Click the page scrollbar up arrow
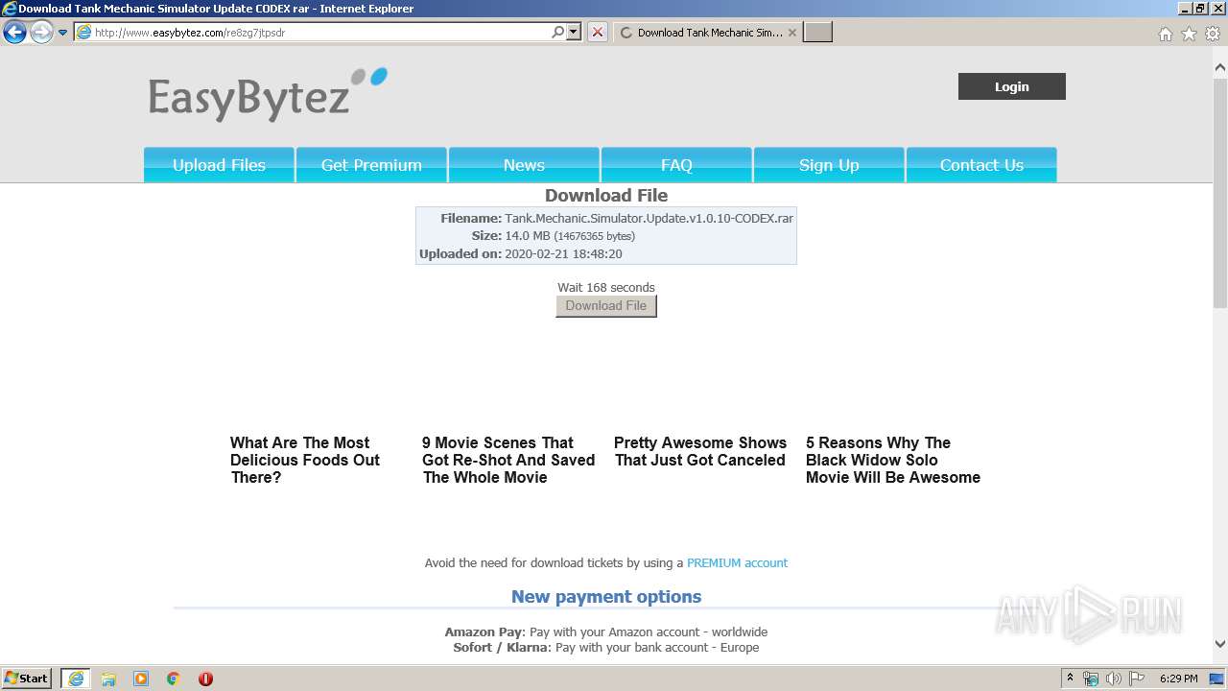The height and width of the screenshot is (691, 1228). 1220,68
